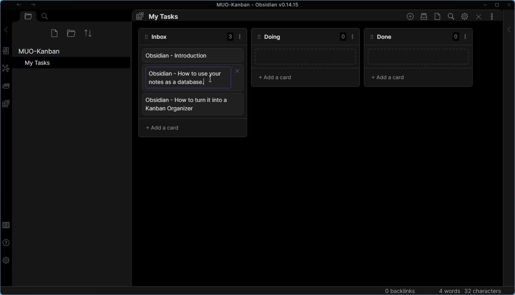Open the graph view
515x295 pixels.
[x=6, y=68]
